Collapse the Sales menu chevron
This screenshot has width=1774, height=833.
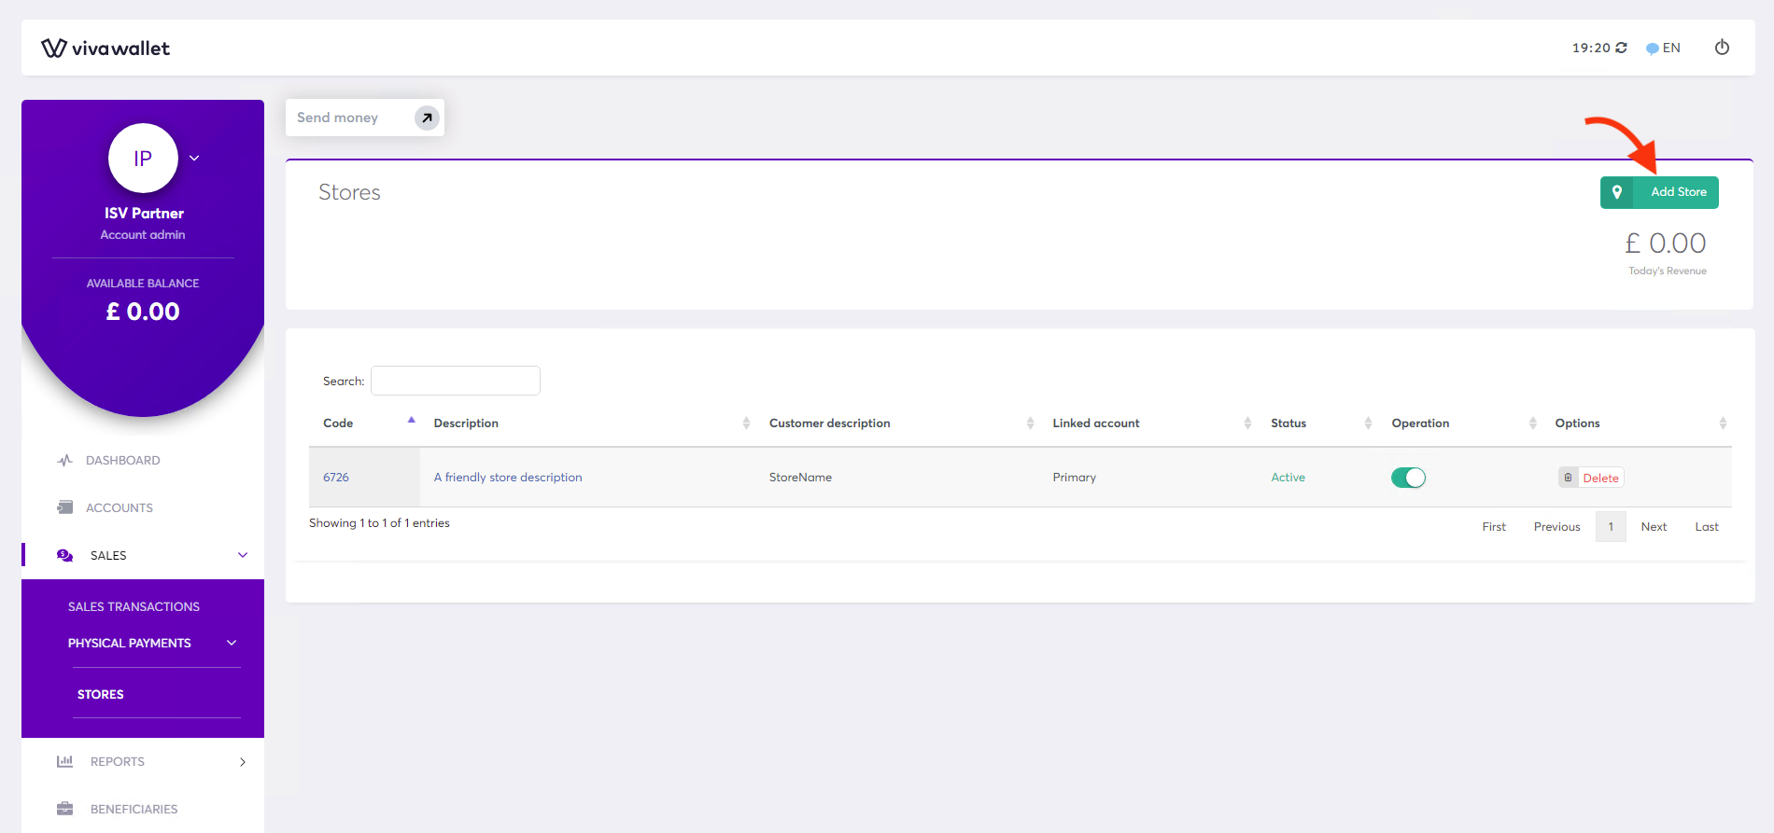243,555
